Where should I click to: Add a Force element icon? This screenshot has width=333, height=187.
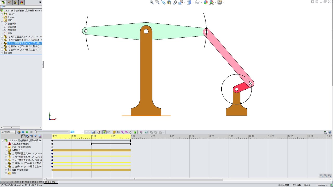(126, 132)
